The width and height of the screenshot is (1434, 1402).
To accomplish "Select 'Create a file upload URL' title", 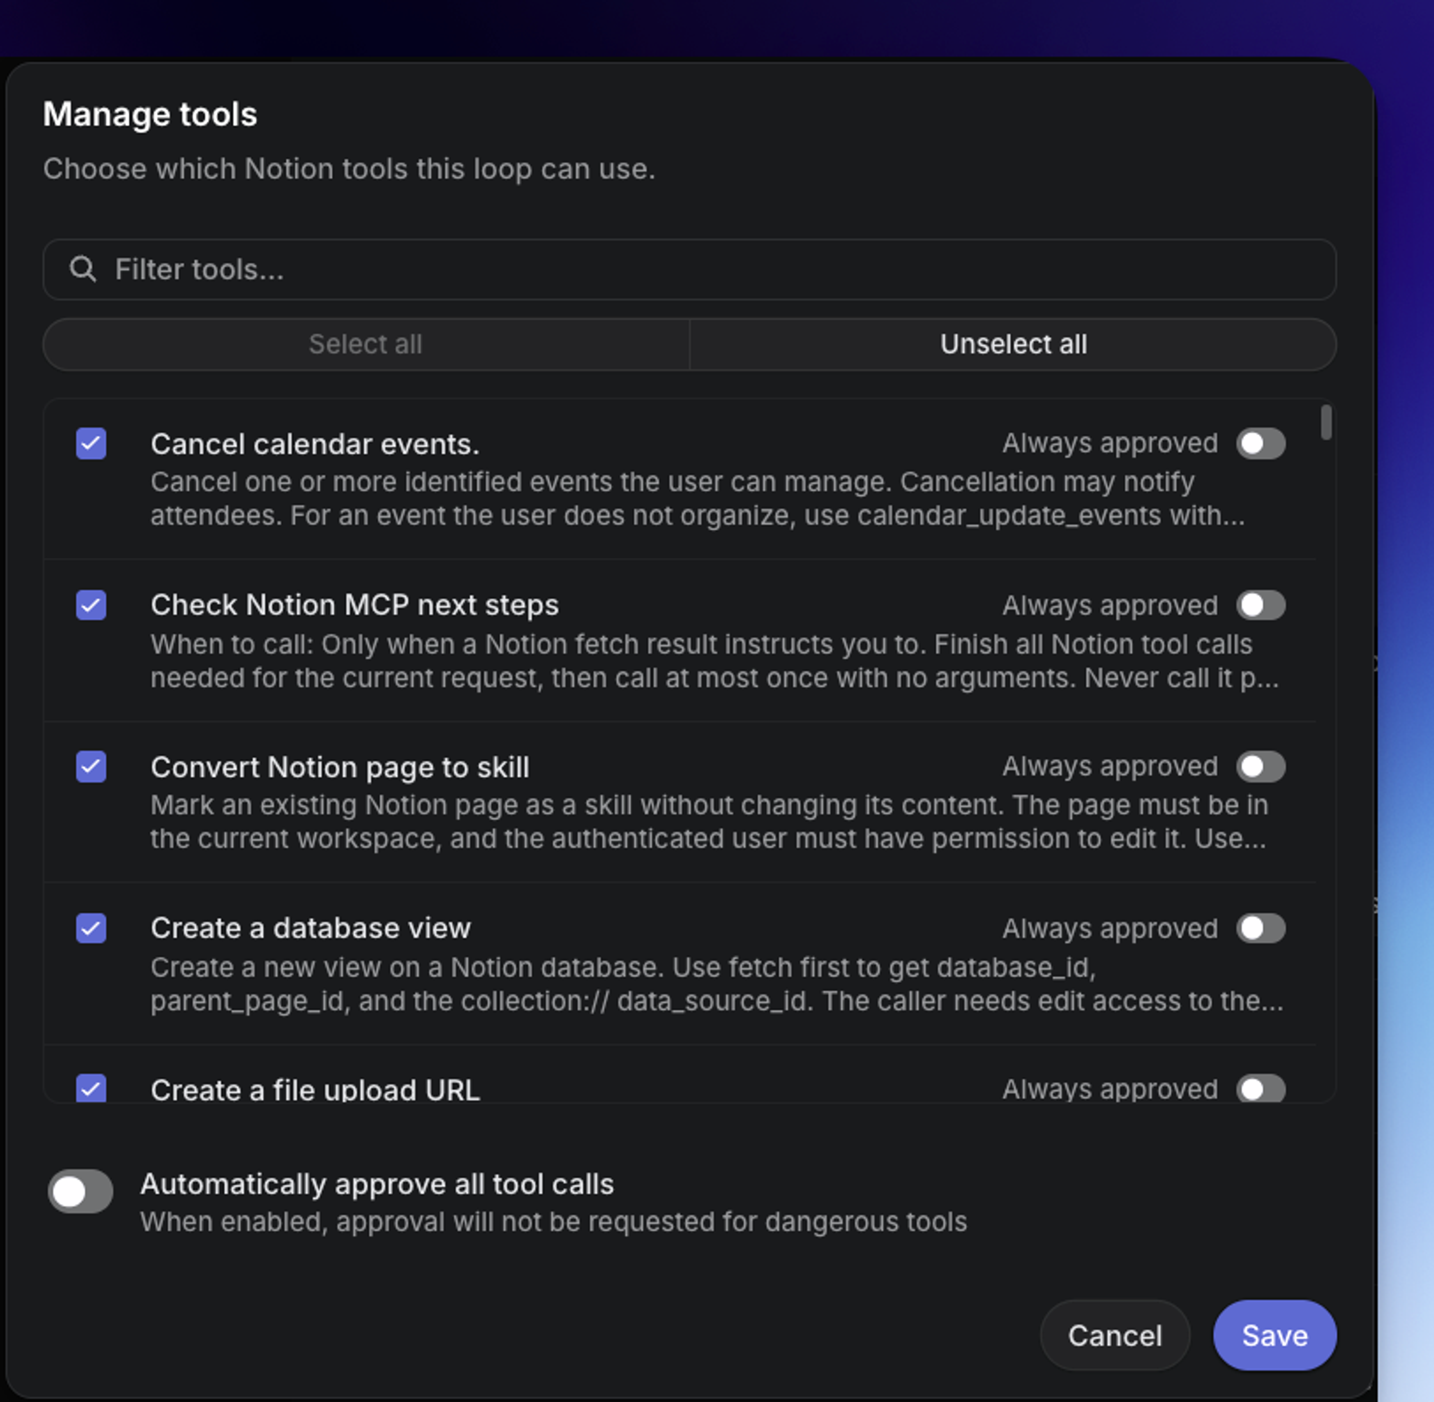I will [x=315, y=1090].
